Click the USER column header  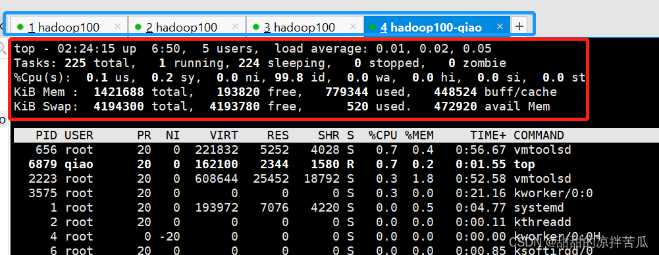[78, 135]
